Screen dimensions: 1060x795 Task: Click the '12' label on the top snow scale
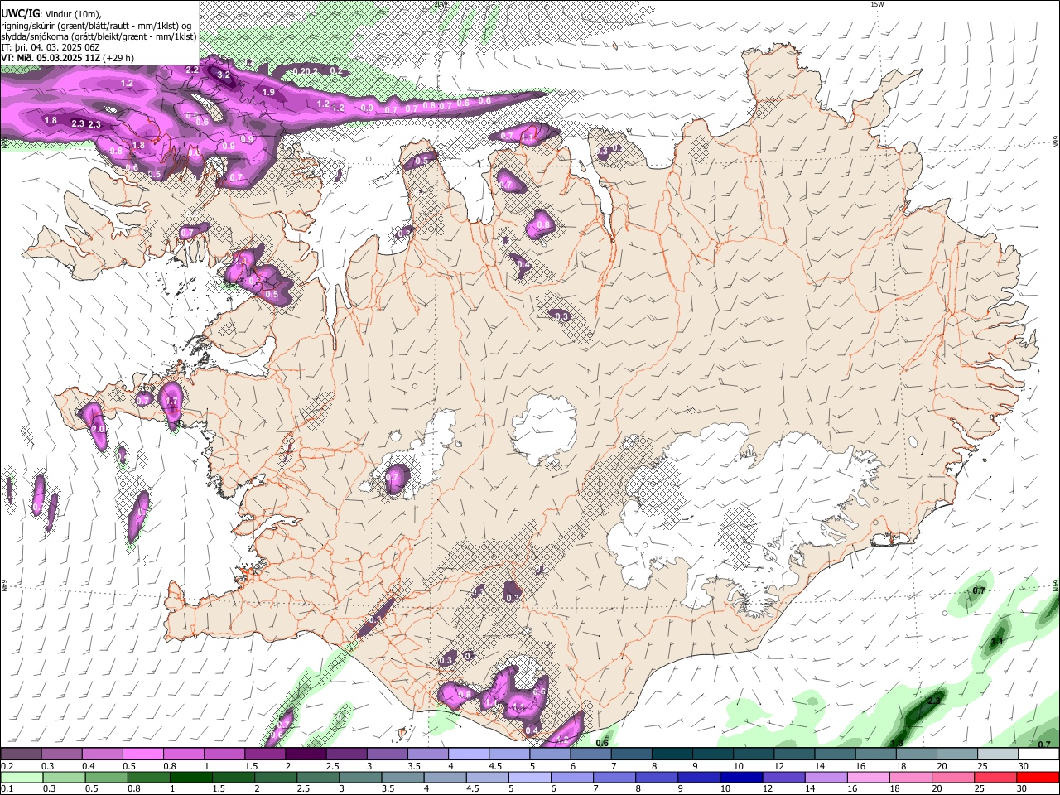779,766
